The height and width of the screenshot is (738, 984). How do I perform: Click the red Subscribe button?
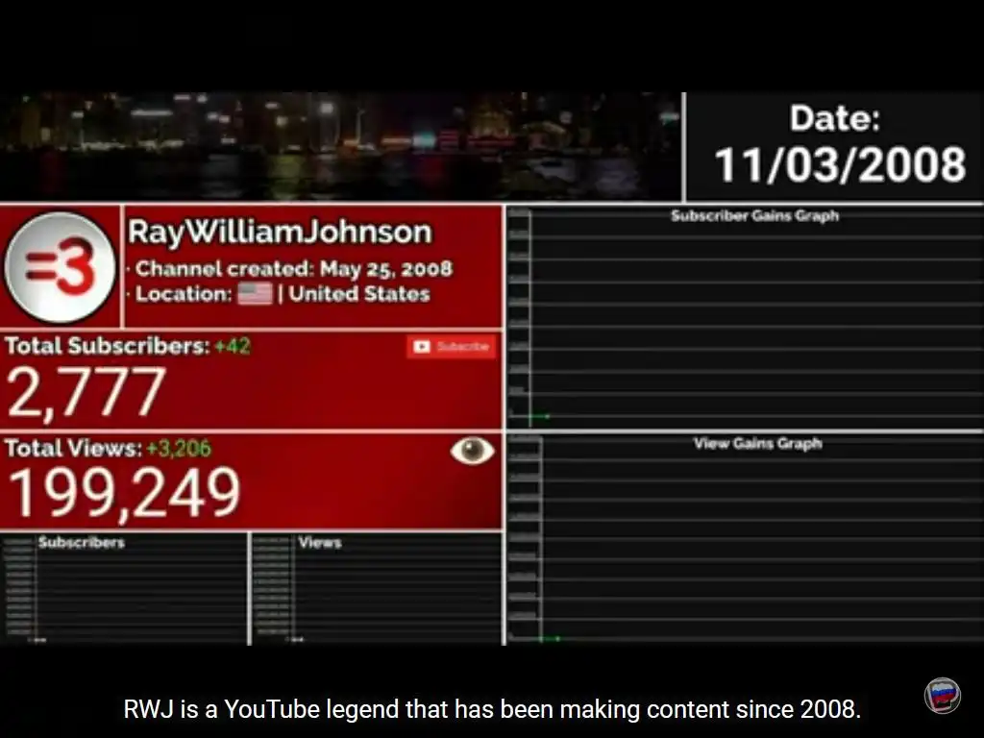(452, 346)
